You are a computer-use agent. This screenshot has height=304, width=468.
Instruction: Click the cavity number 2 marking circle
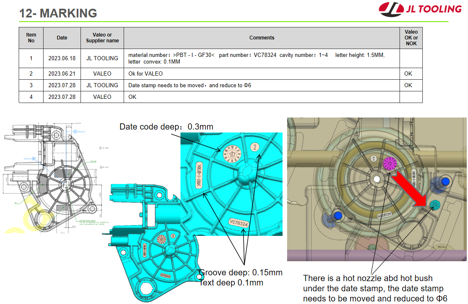[255, 147]
